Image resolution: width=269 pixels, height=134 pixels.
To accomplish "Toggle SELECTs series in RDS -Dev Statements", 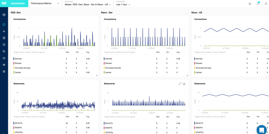I will tap(18, 123).
